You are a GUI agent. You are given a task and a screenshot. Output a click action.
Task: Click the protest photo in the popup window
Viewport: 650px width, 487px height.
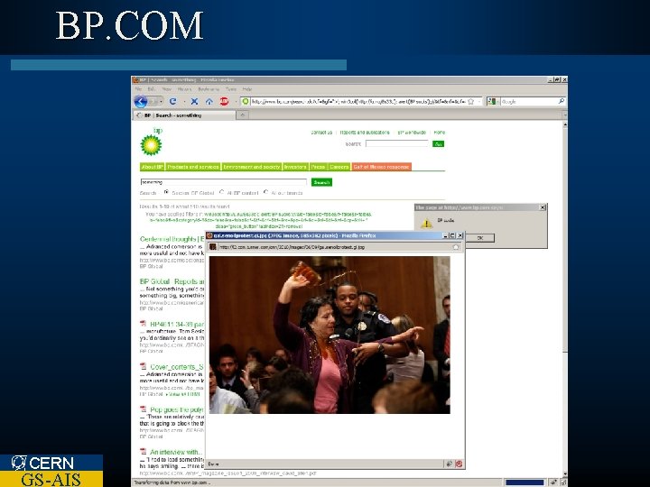pyautogui.click(x=330, y=335)
